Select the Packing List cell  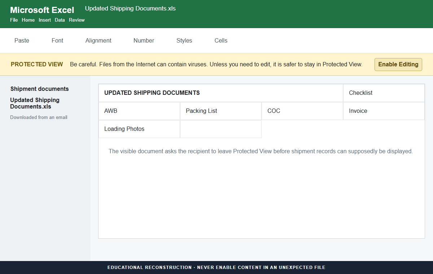221,111
